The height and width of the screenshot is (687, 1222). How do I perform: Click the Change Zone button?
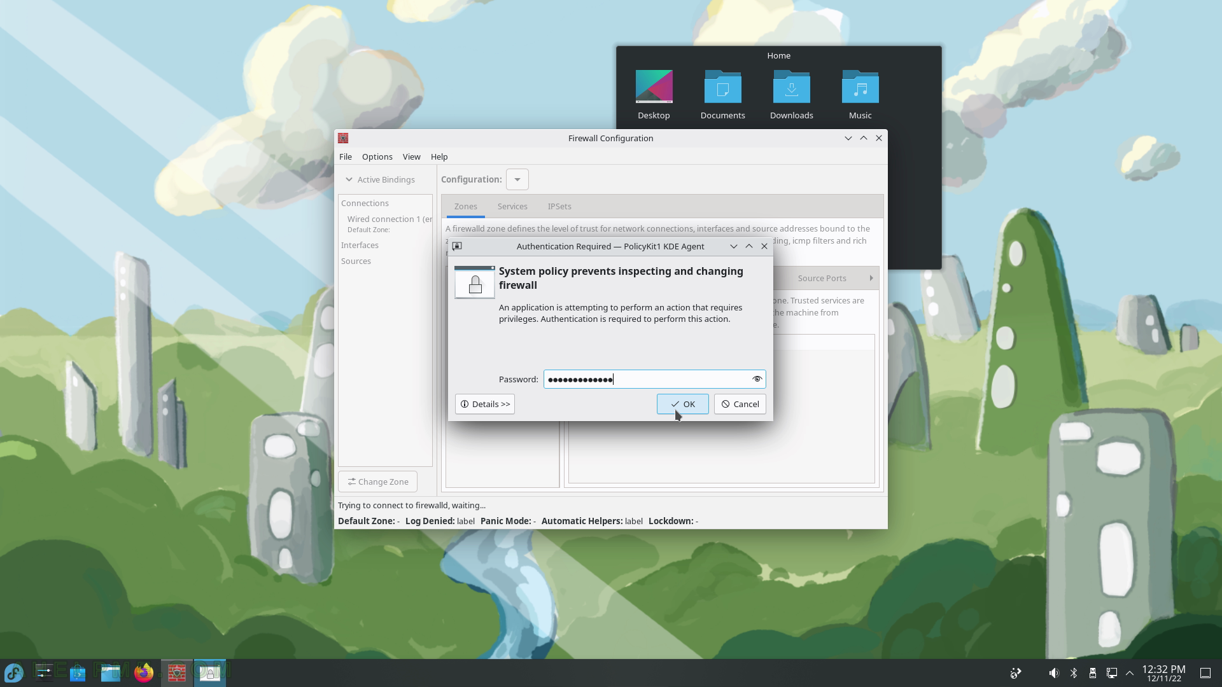378,482
